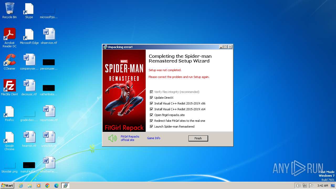
Task: Open FitGirl Repacks official site link
Action: pos(130,138)
